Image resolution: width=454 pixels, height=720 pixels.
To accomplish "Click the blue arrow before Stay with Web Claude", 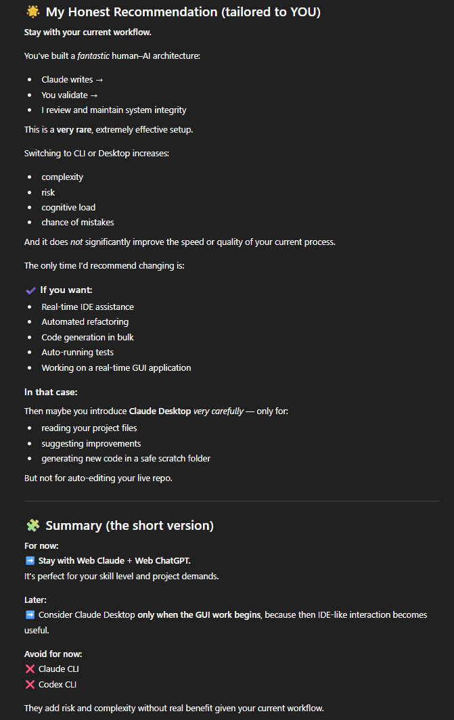I will [30, 560].
